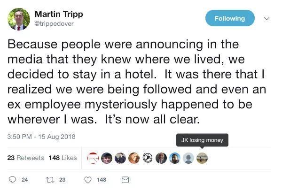Image resolution: width=282 pixels, height=191 pixels.
Task: Expand the tweet options chevron menu
Action: pyautogui.click(x=267, y=19)
